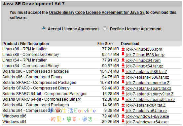This screenshot has height=126, width=183.
Task: Download jdk-7-linux-i586.rpm file link
Action: tap(144, 49)
